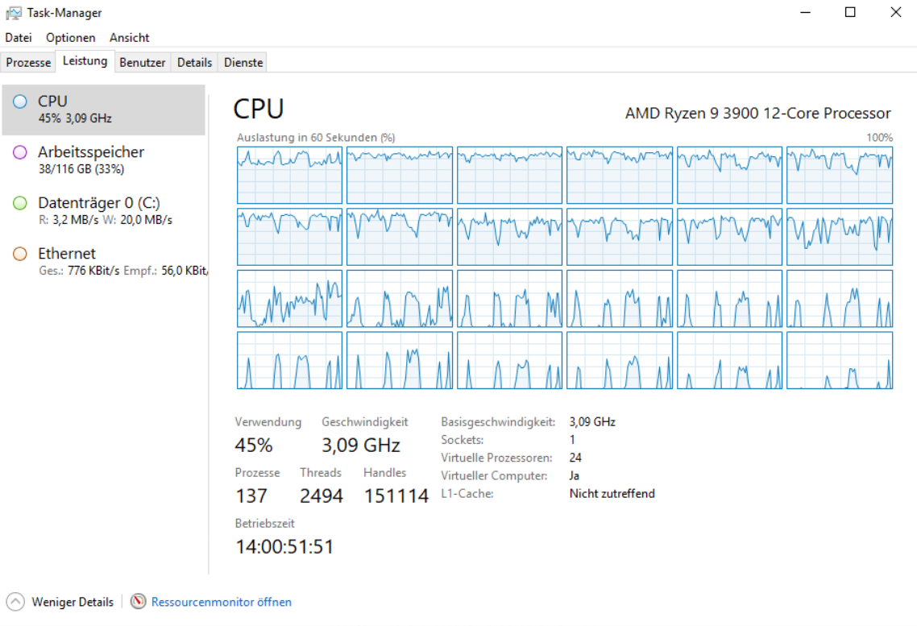Viewport: 917px width, 626px height.
Task: Click the 151114 Handles value
Action: (x=396, y=496)
